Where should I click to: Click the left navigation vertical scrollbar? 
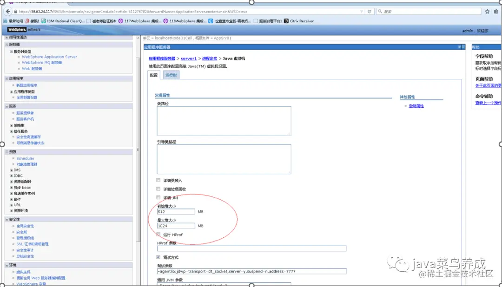[x=138, y=150]
